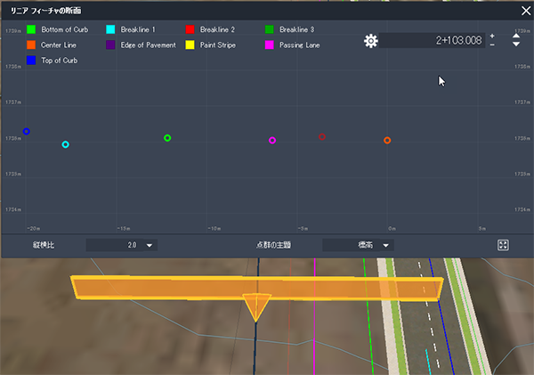
Task: Click the Bottom of Curb green swatch
Action: coord(31,29)
